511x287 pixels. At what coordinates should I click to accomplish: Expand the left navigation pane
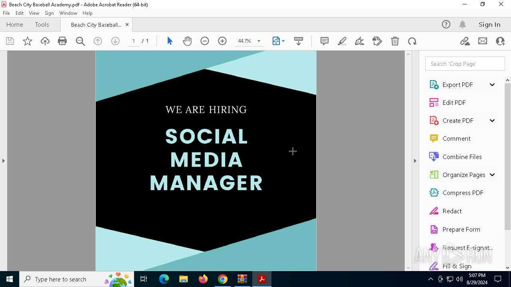click(x=4, y=161)
